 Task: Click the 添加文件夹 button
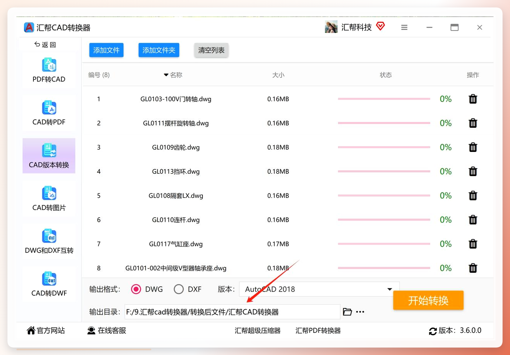click(x=159, y=50)
